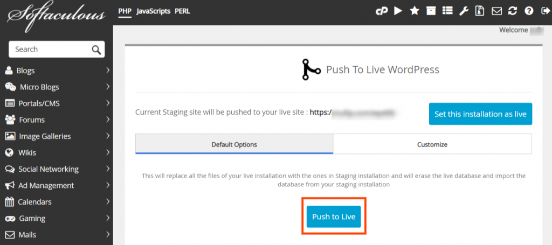The height and width of the screenshot is (245, 552).
Task: Click the sync refresh icon
Action: [x=513, y=11]
